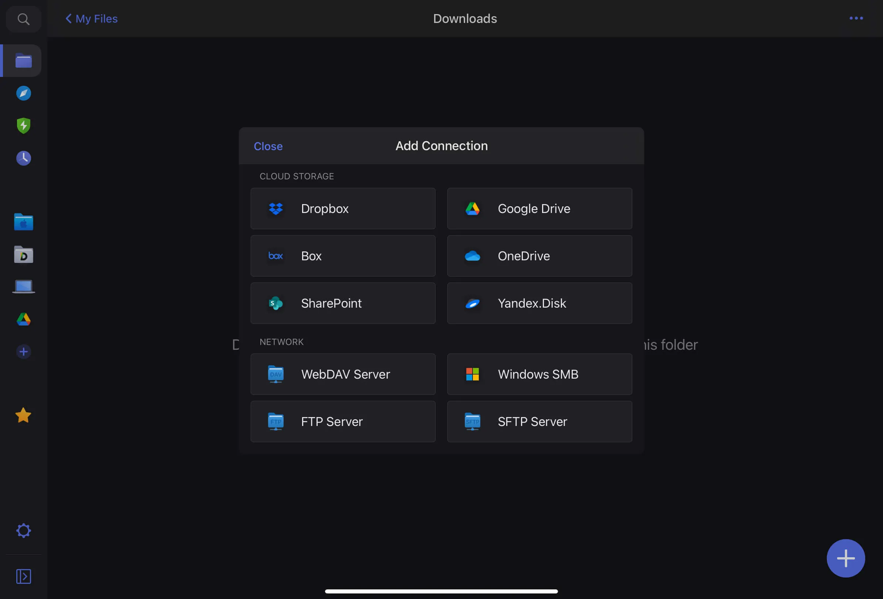
Task: Open the search icon in sidebar
Action: click(23, 18)
